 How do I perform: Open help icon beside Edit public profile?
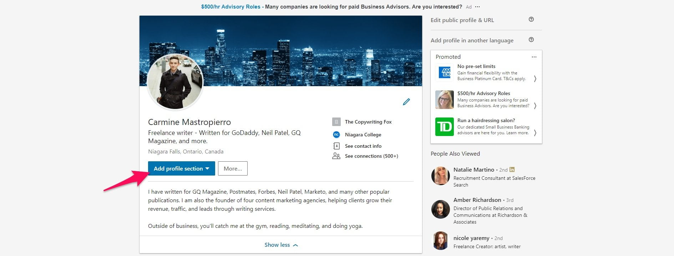coord(531,20)
